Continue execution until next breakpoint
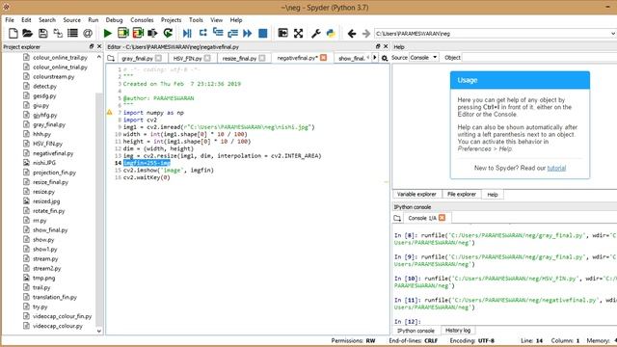The height and width of the screenshot is (347, 617). tap(248, 34)
